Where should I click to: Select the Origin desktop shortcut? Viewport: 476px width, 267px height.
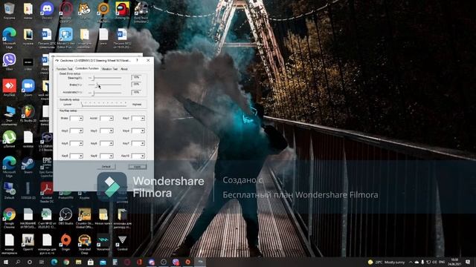pos(66,243)
